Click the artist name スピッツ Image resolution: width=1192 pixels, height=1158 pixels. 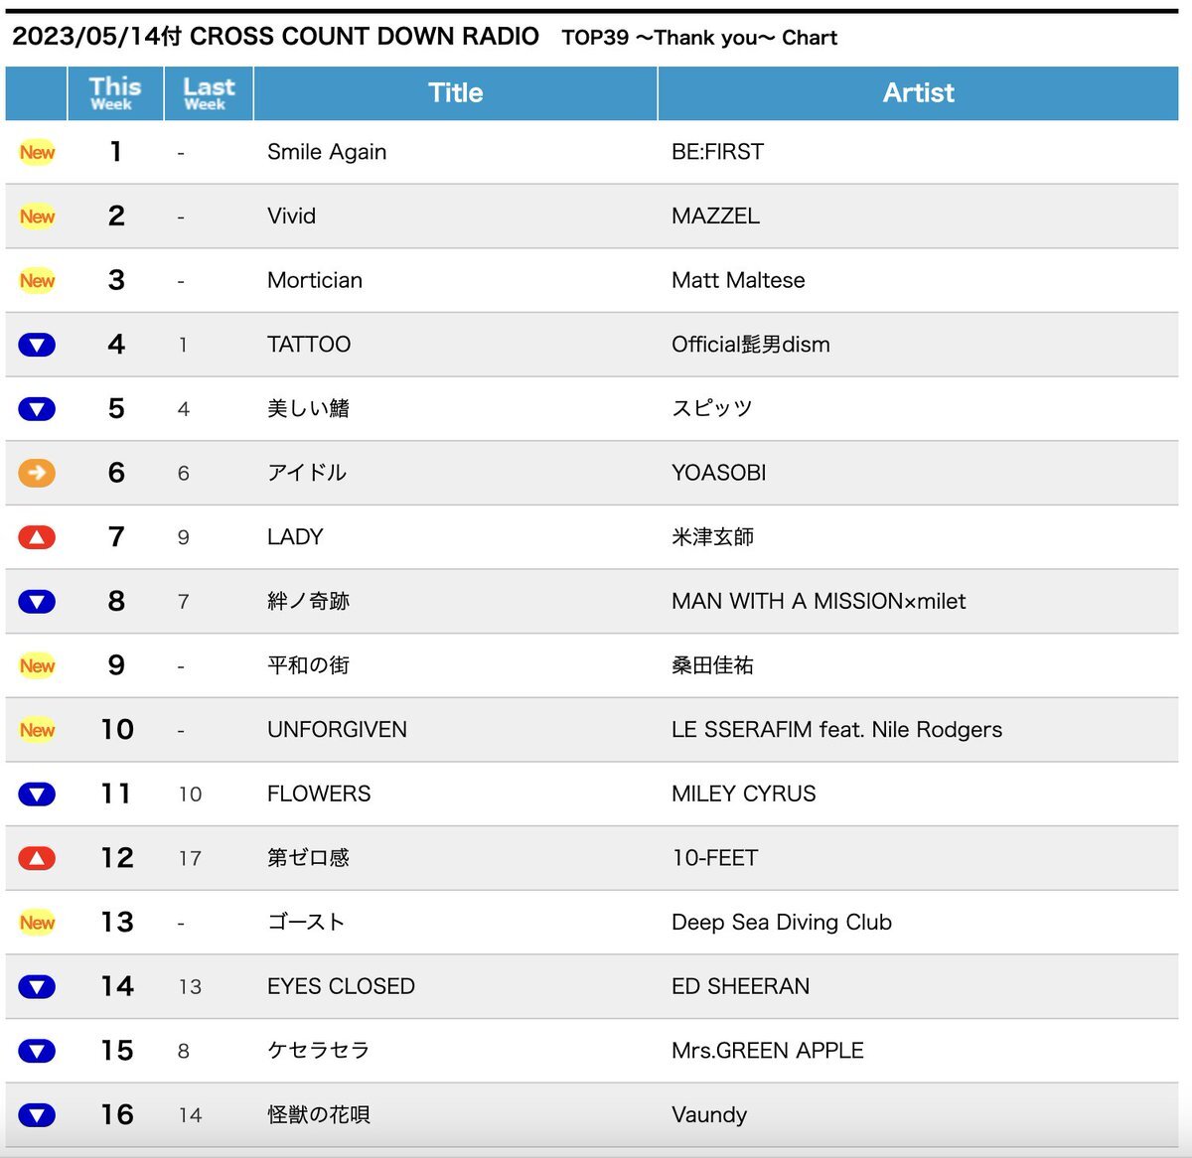point(712,409)
